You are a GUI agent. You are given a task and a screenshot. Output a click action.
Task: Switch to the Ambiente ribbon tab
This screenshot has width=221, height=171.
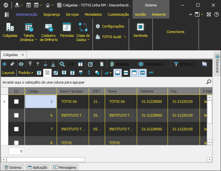tap(159, 15)
